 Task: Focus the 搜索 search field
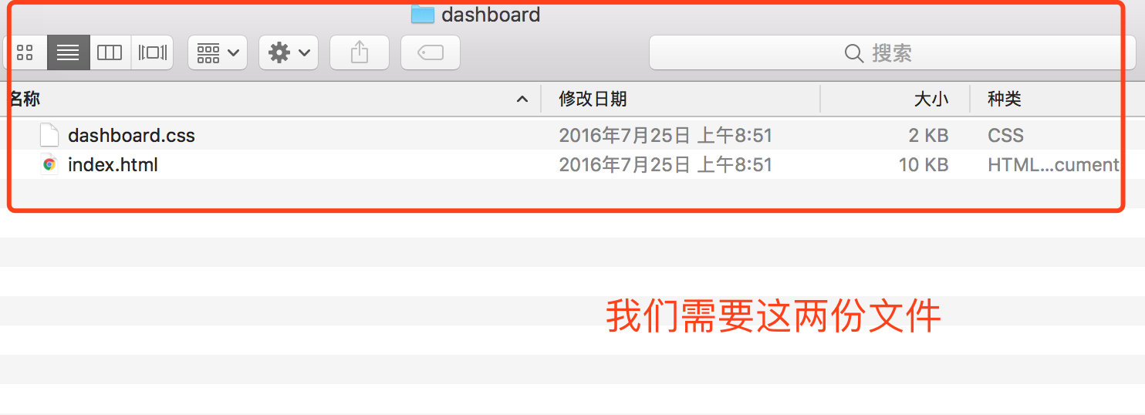[x=892, y=52]
